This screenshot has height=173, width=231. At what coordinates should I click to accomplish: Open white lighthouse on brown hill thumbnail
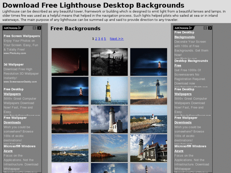coord(149,90)
